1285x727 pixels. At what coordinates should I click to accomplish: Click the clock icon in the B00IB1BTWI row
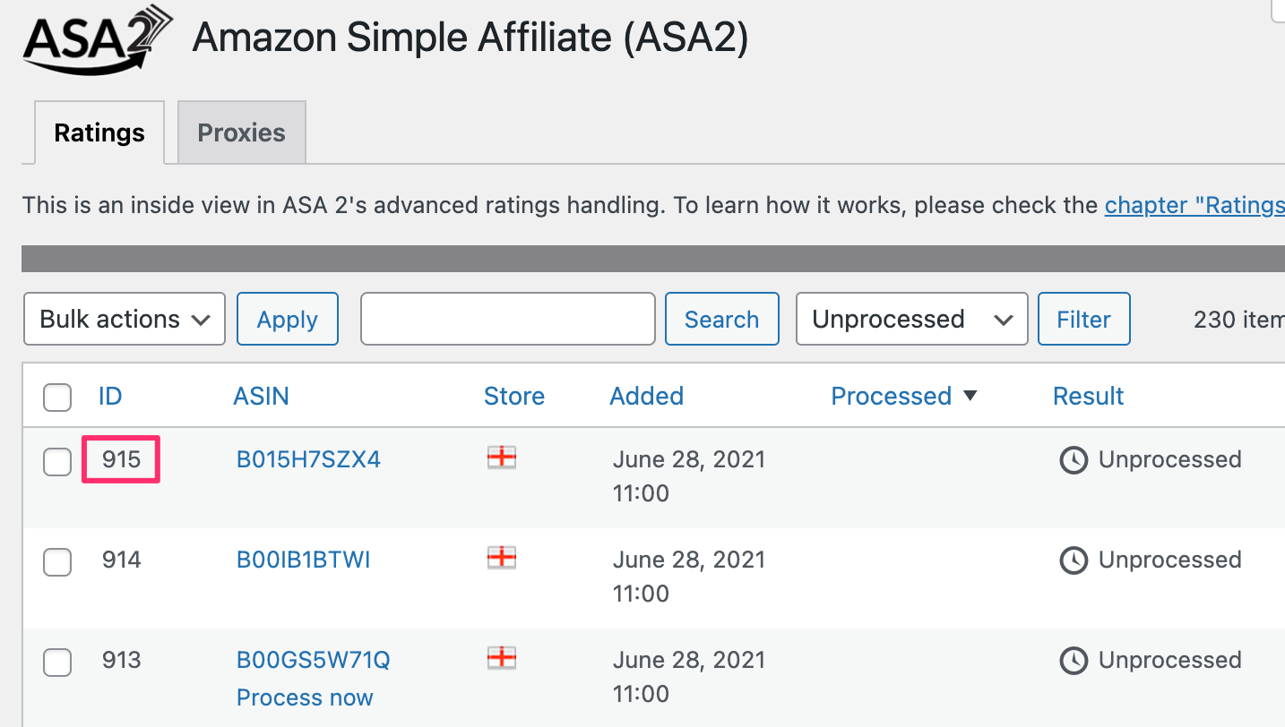point(1074,560)
